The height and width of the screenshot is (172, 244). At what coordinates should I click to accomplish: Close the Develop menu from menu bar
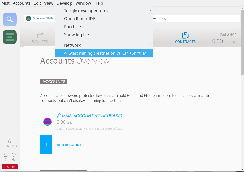coord(64,3)
